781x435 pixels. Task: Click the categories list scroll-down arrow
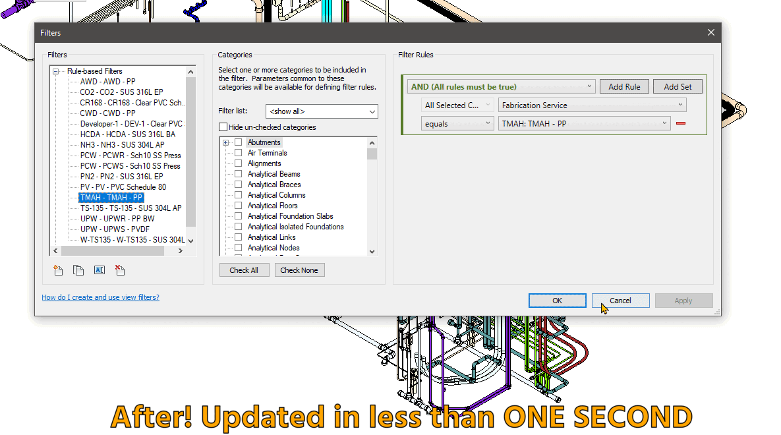click(372, 252)
